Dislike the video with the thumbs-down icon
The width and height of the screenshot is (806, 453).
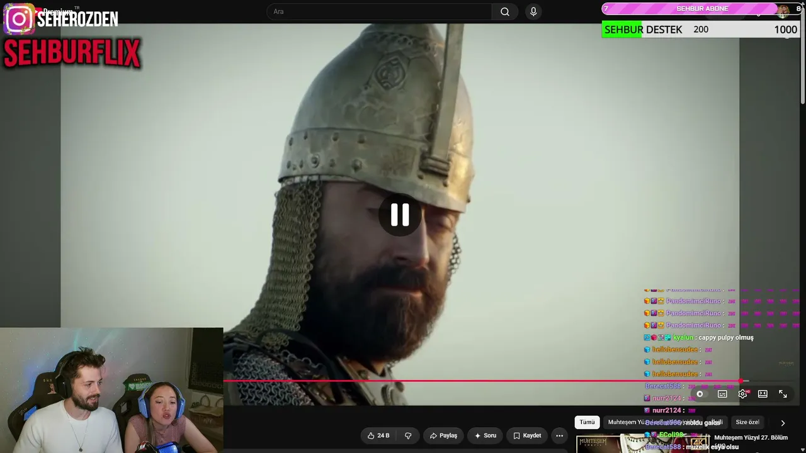pos(408,435)
